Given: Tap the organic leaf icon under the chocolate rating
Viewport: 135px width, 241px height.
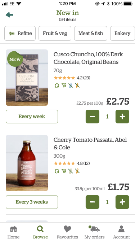Looking at the screenshot, I should [57, 86].
